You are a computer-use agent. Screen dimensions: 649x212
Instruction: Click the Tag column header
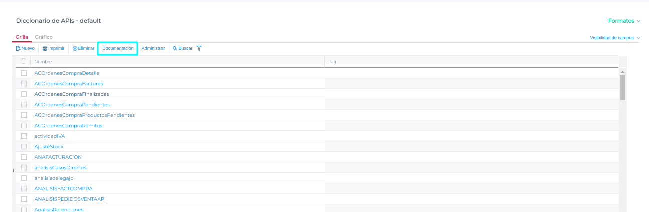pyautogui.click(x=332, y=62)
